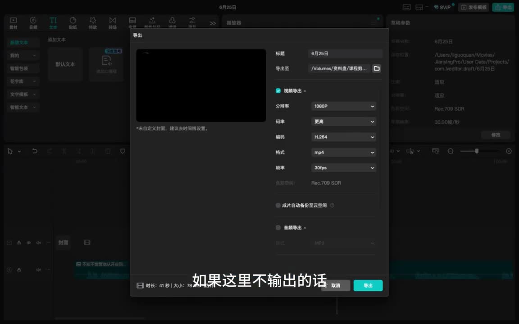Open the 转场 transitions tab
519x324 pixels.
click(113, 23)
